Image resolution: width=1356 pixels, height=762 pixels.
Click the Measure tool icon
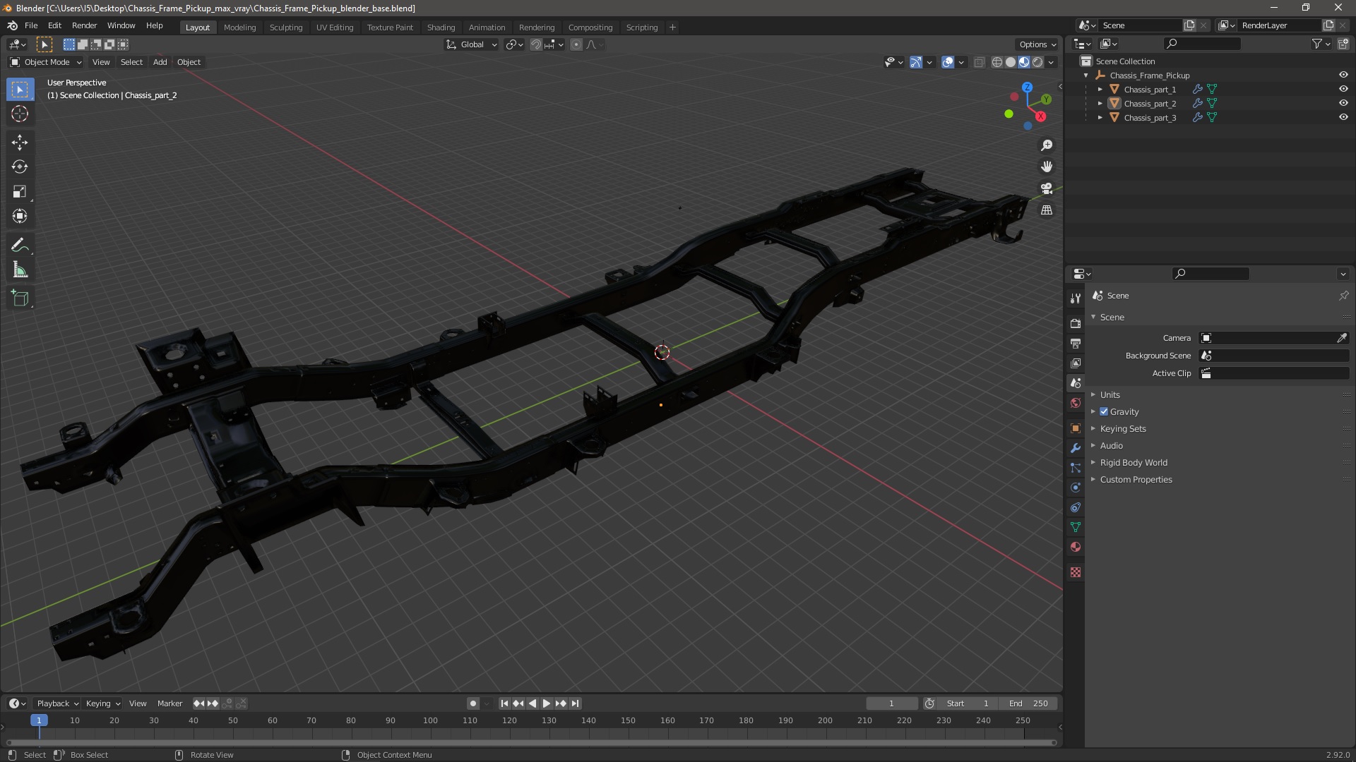point(20,270)
